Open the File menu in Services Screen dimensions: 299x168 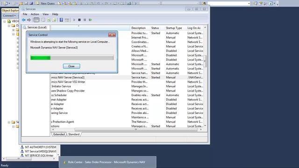[x=25, y=14]
